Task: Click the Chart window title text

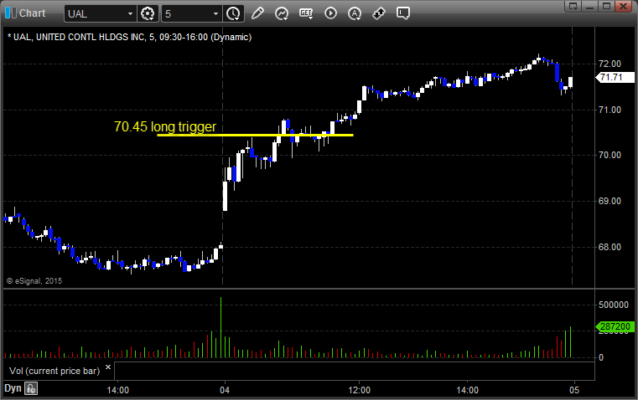Action: coord(33,13)
